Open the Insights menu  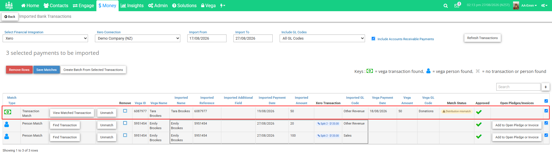(x=132, y=5)
